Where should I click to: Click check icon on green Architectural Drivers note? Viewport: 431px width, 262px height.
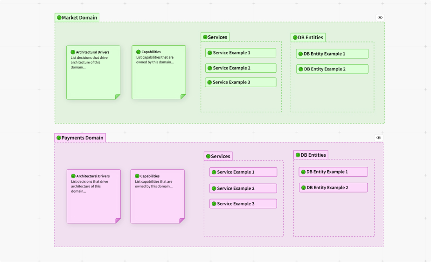73,52
